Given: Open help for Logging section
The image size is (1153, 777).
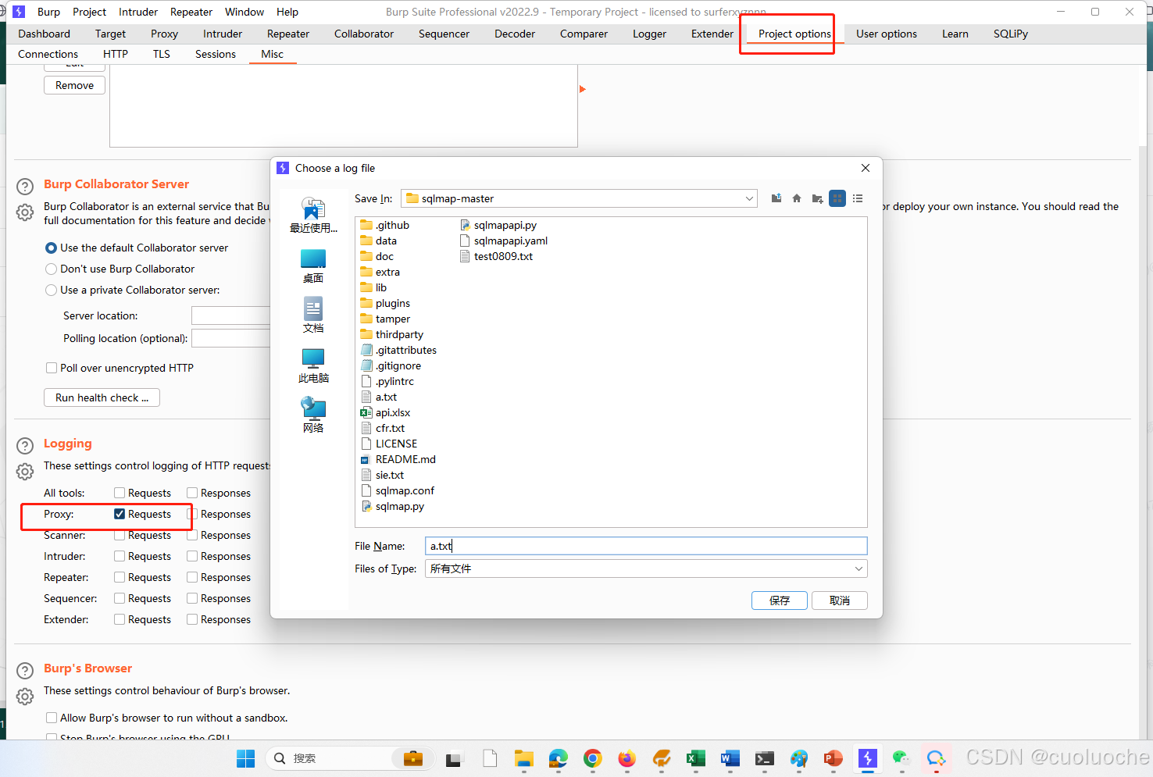Looking at the screenshot, I should point(25,446).
